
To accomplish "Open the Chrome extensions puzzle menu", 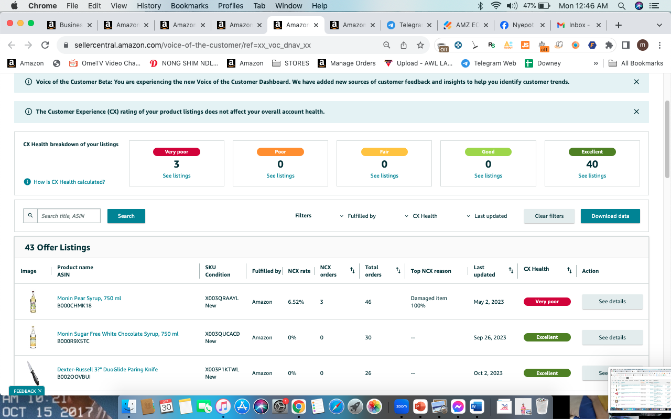I will 609,45.
